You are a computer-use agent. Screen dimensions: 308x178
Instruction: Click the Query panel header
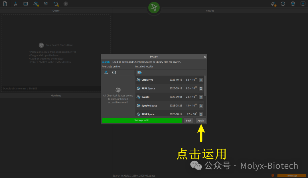coord(56,11)
